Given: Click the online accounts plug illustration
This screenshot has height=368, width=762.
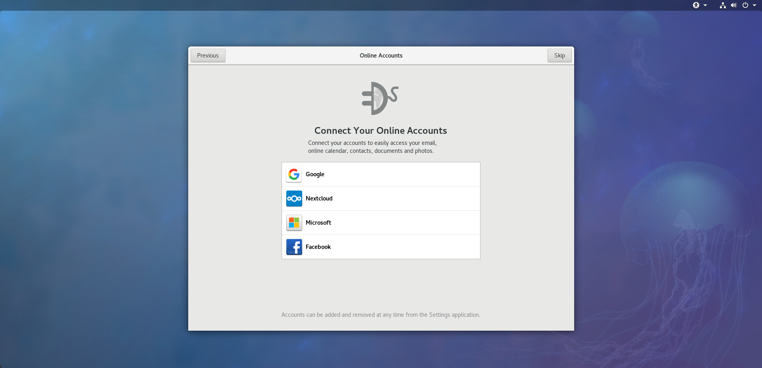Looking at the screenshot, I should click(x=380, y=98).
